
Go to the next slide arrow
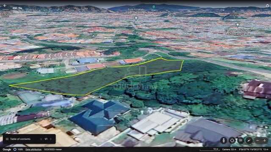click(x=51, y=139)
